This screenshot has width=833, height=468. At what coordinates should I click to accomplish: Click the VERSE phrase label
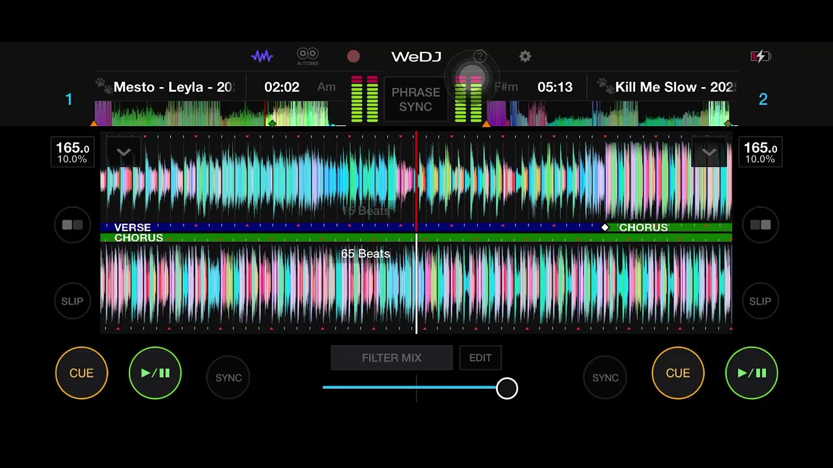(132, 227)
